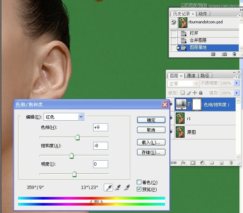Viewport: 243px width, 213px height.
Task: Click the delete layer trash icon
Action: 231,163
